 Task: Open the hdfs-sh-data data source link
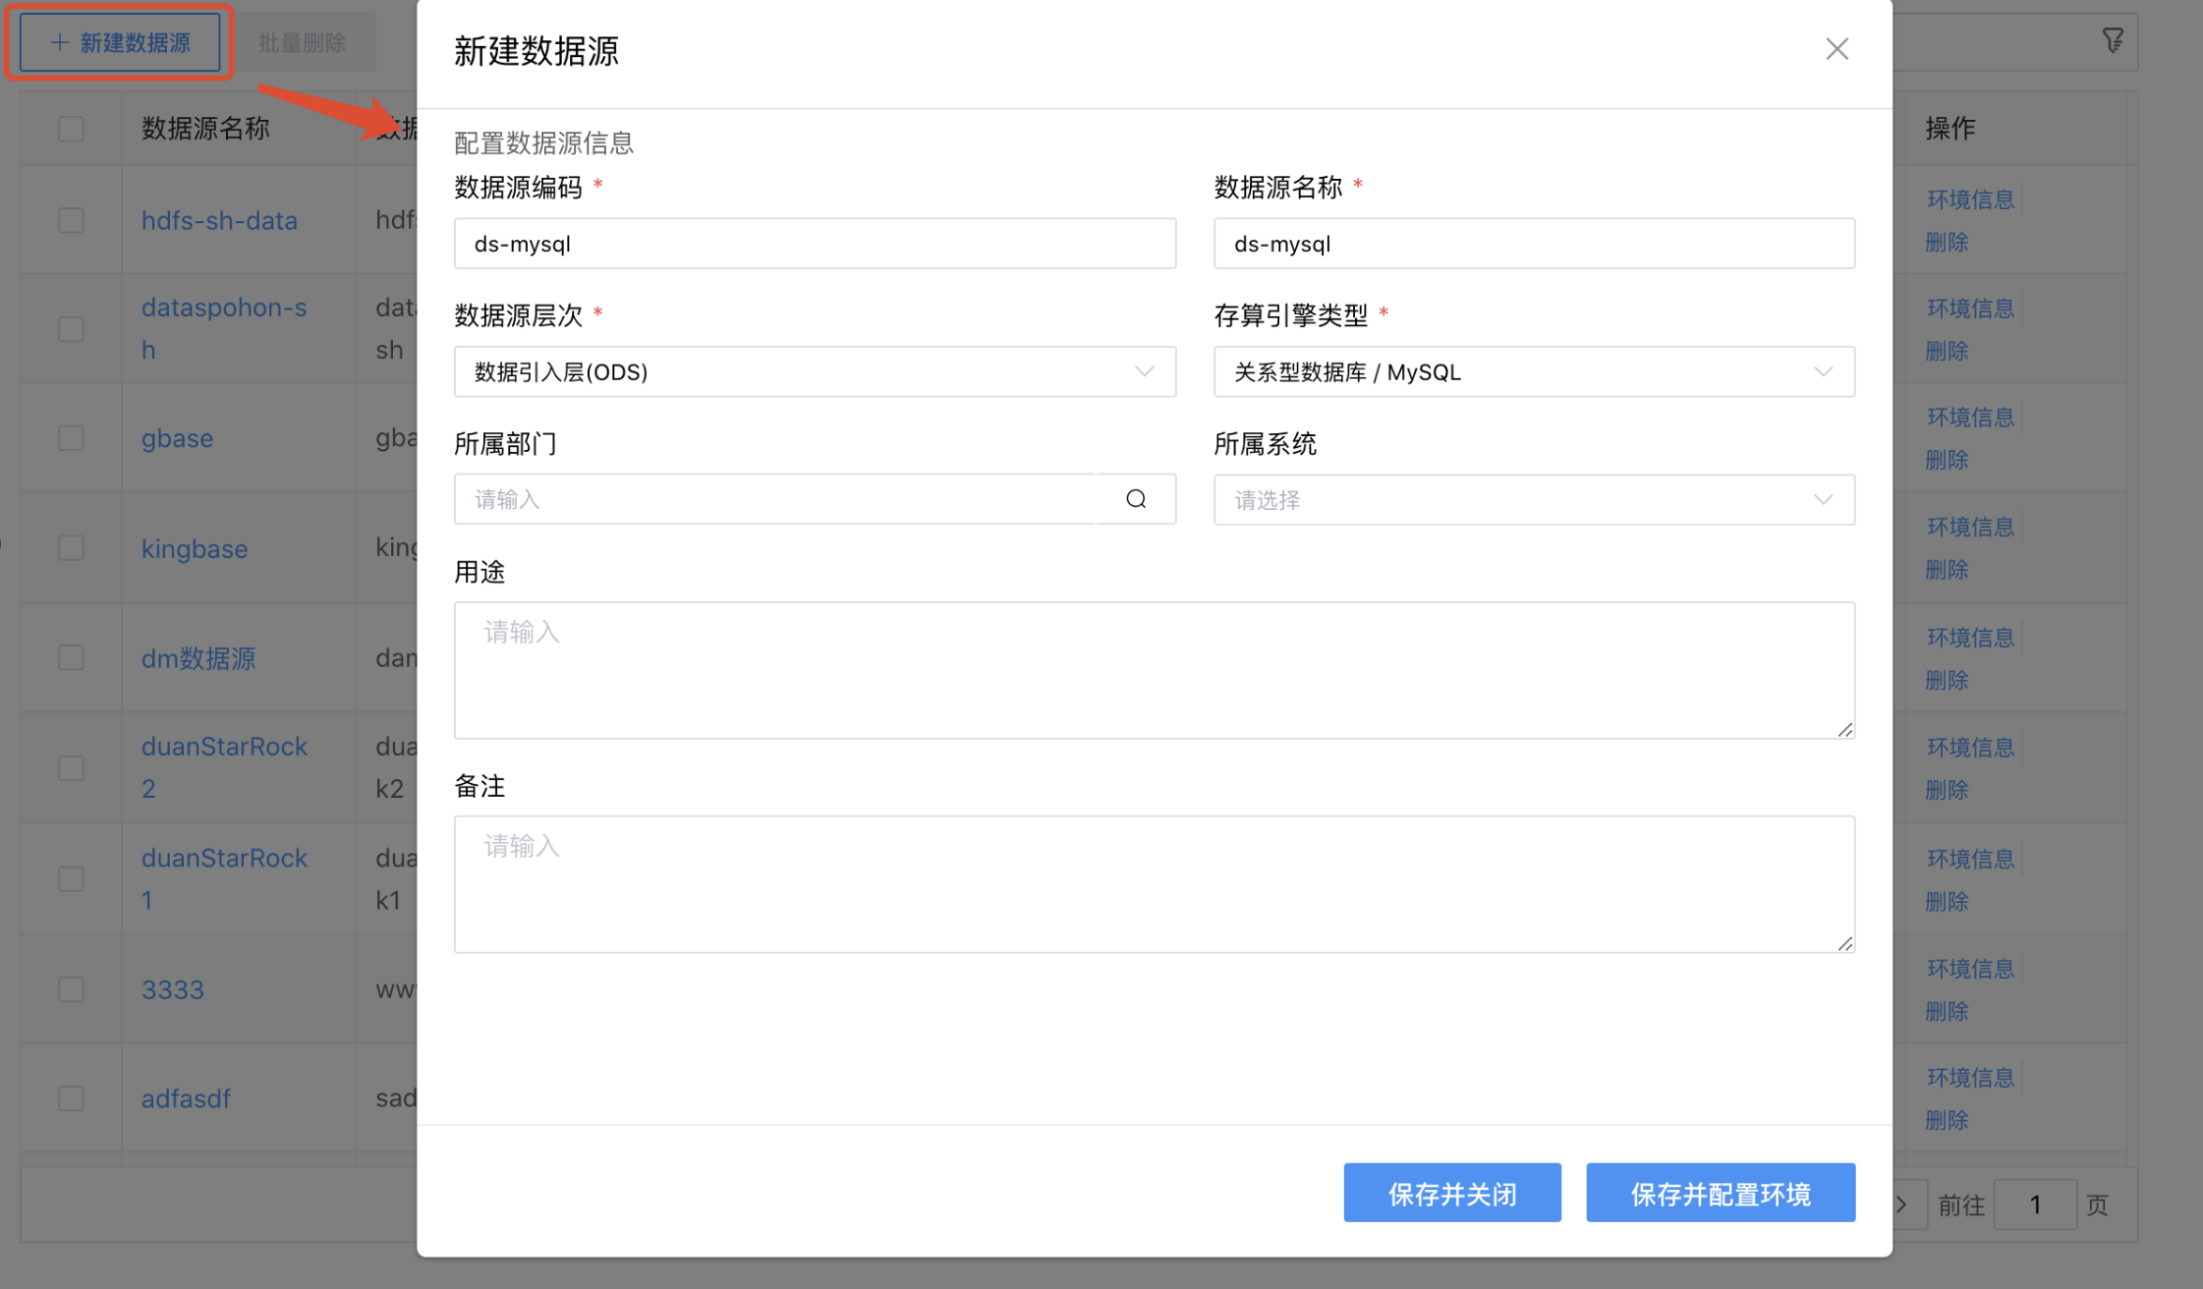220,220
